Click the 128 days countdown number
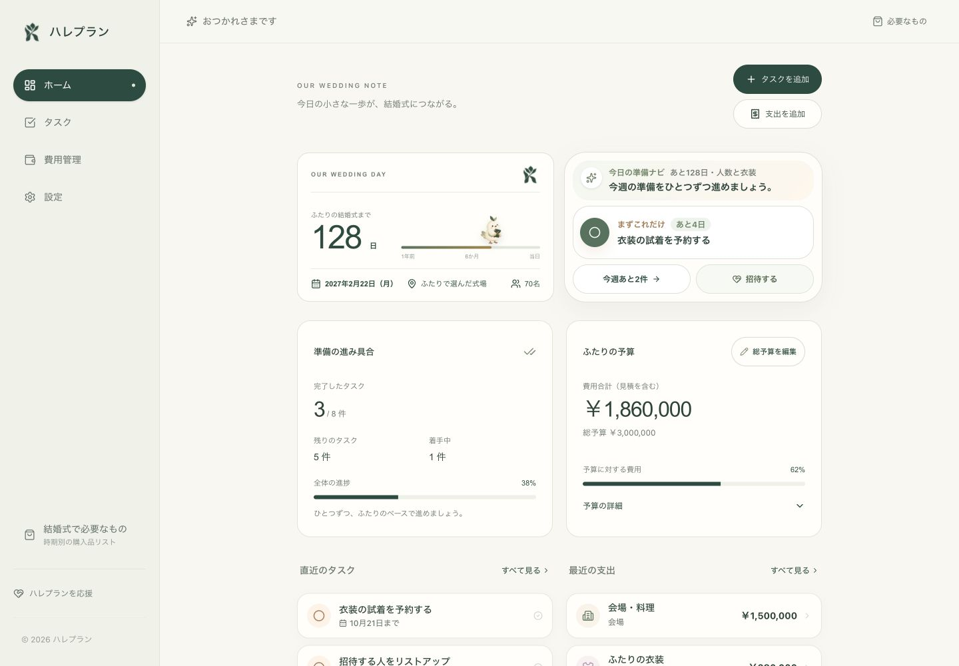959x666 pixels. (337, 237)
